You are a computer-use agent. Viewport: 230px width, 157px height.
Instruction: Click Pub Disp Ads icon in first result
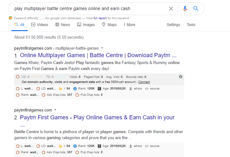pyautogui.click(x=77, y=95)
